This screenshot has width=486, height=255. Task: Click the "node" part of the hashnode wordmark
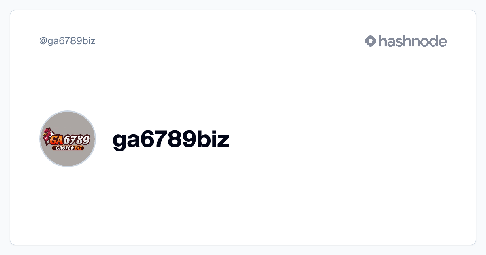pyautogui.click(x=428, y=41)
